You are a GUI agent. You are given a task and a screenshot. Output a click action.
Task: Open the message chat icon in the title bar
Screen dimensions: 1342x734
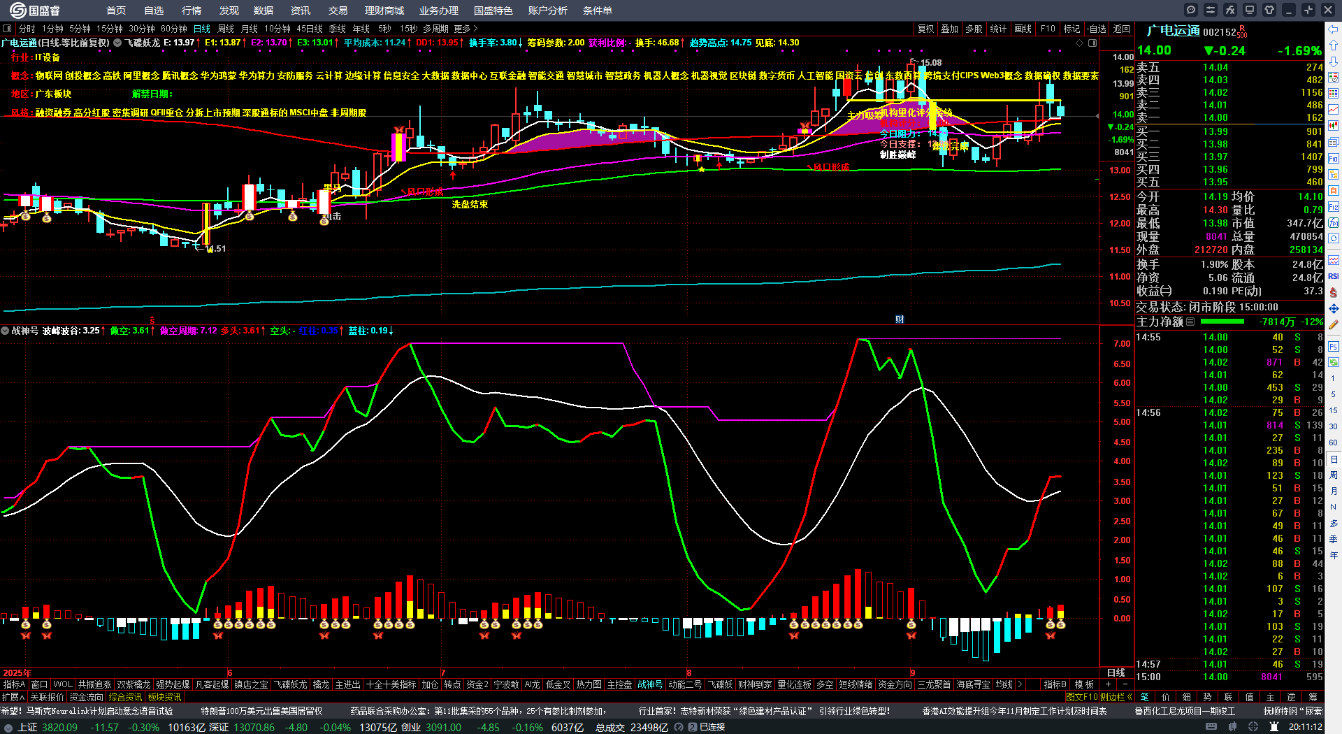click(1191, 10)
